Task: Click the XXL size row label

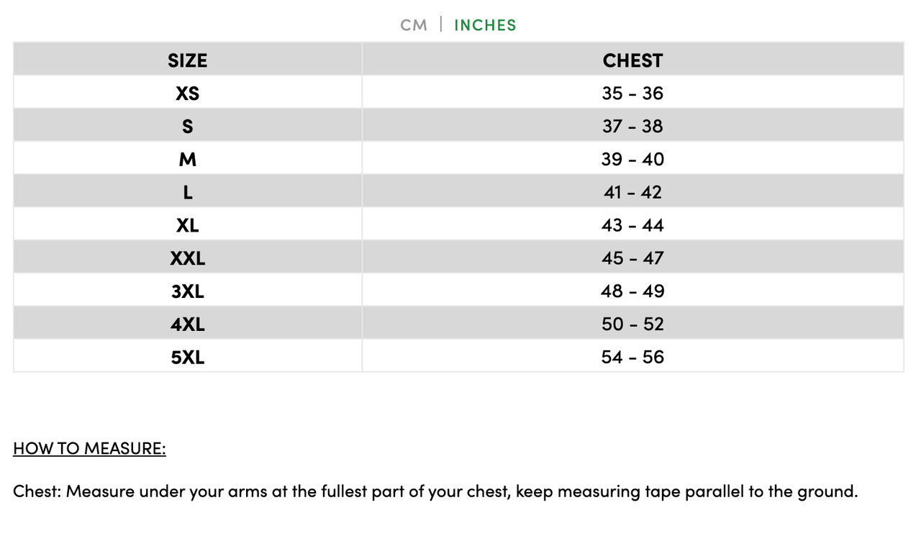Action: pyautogui.click(x=188, y=258)
